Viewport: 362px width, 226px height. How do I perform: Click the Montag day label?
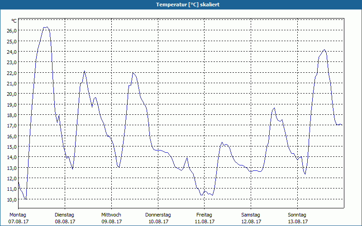point(18,215)
